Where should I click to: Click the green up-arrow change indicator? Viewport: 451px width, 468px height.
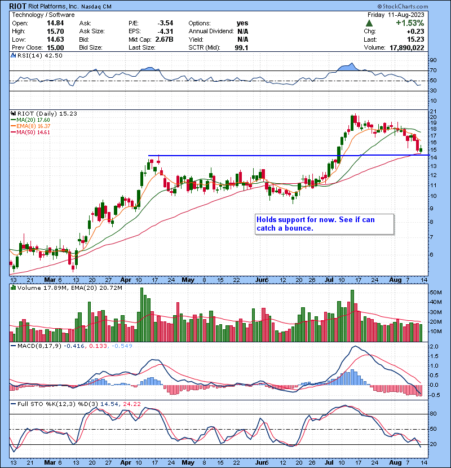[369, 23]
